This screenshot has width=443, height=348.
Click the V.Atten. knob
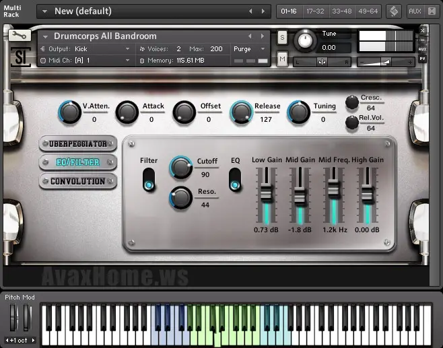click(69, 112)
